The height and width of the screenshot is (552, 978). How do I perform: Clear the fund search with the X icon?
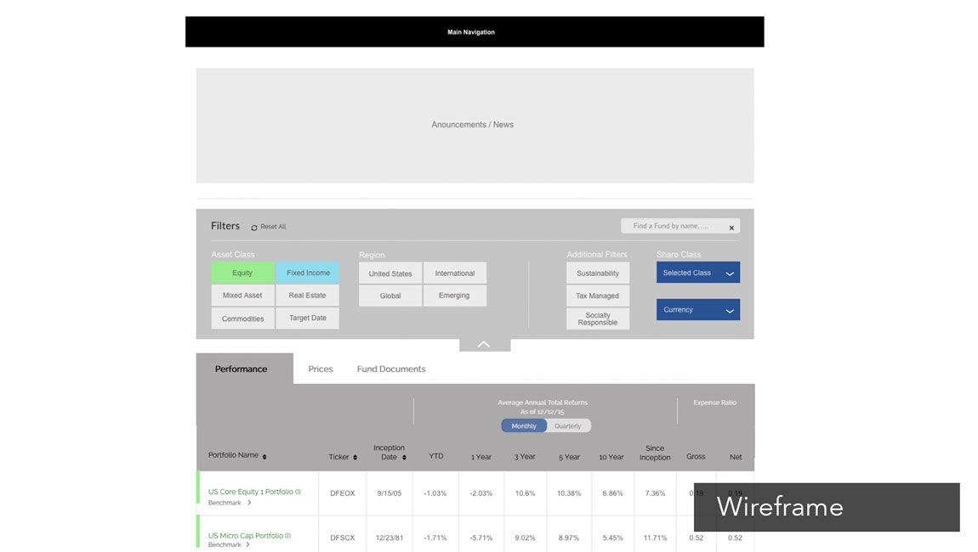coord(731,228)
